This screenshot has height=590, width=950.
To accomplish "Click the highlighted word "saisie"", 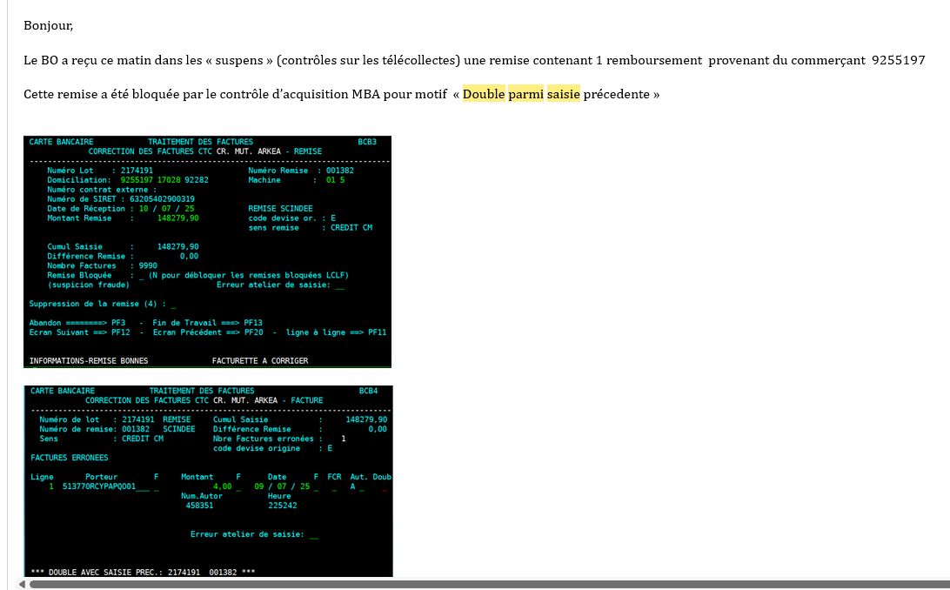I will tap(564, 94).
